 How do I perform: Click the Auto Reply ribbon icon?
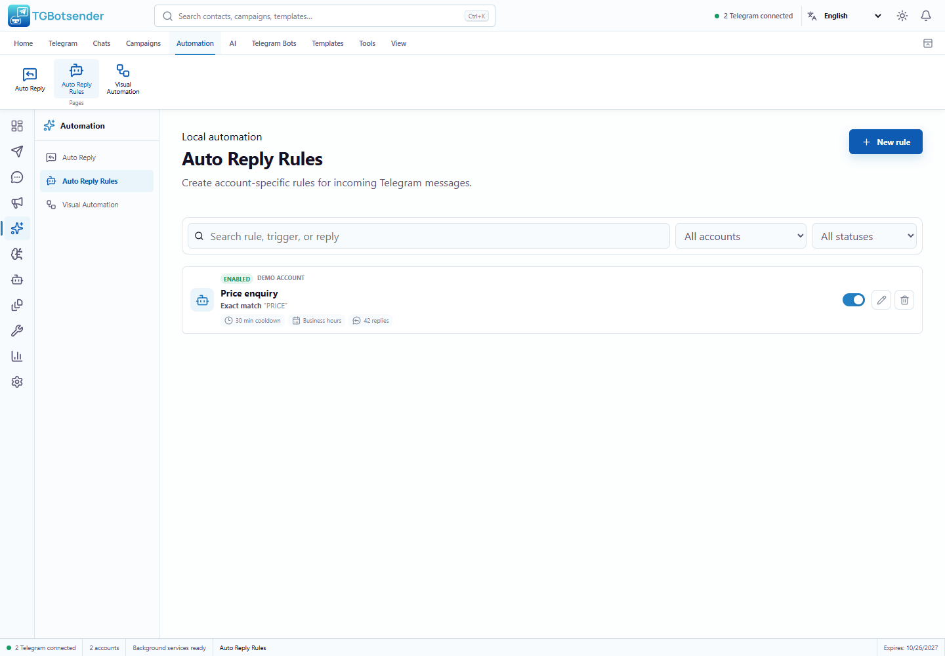tap(30, 79)
